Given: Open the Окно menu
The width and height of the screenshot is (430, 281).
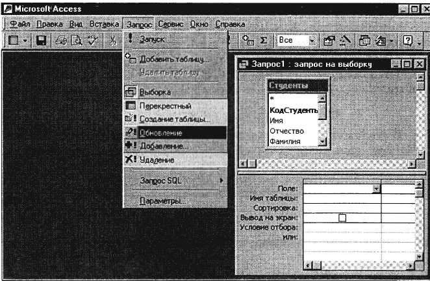Looking at the screenshot, I should tap(199, 24).
